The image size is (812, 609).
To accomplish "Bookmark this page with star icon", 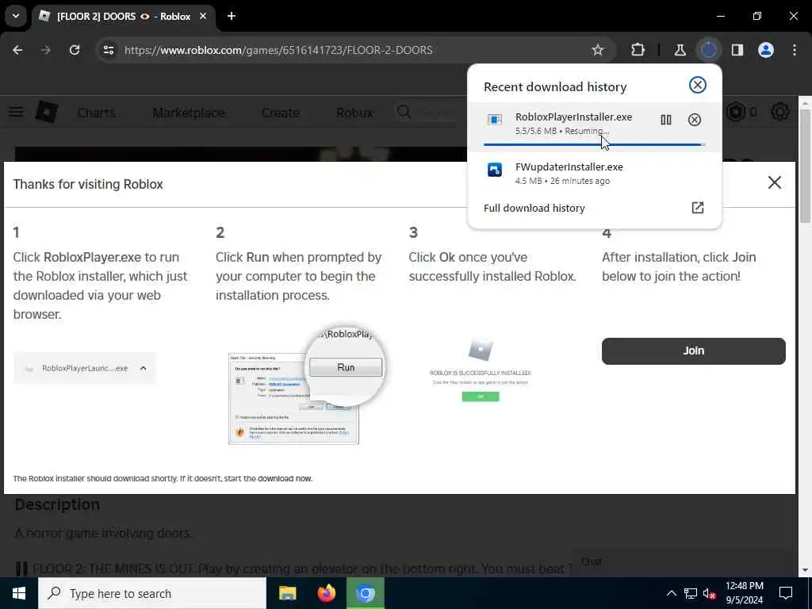I will 598,50.
